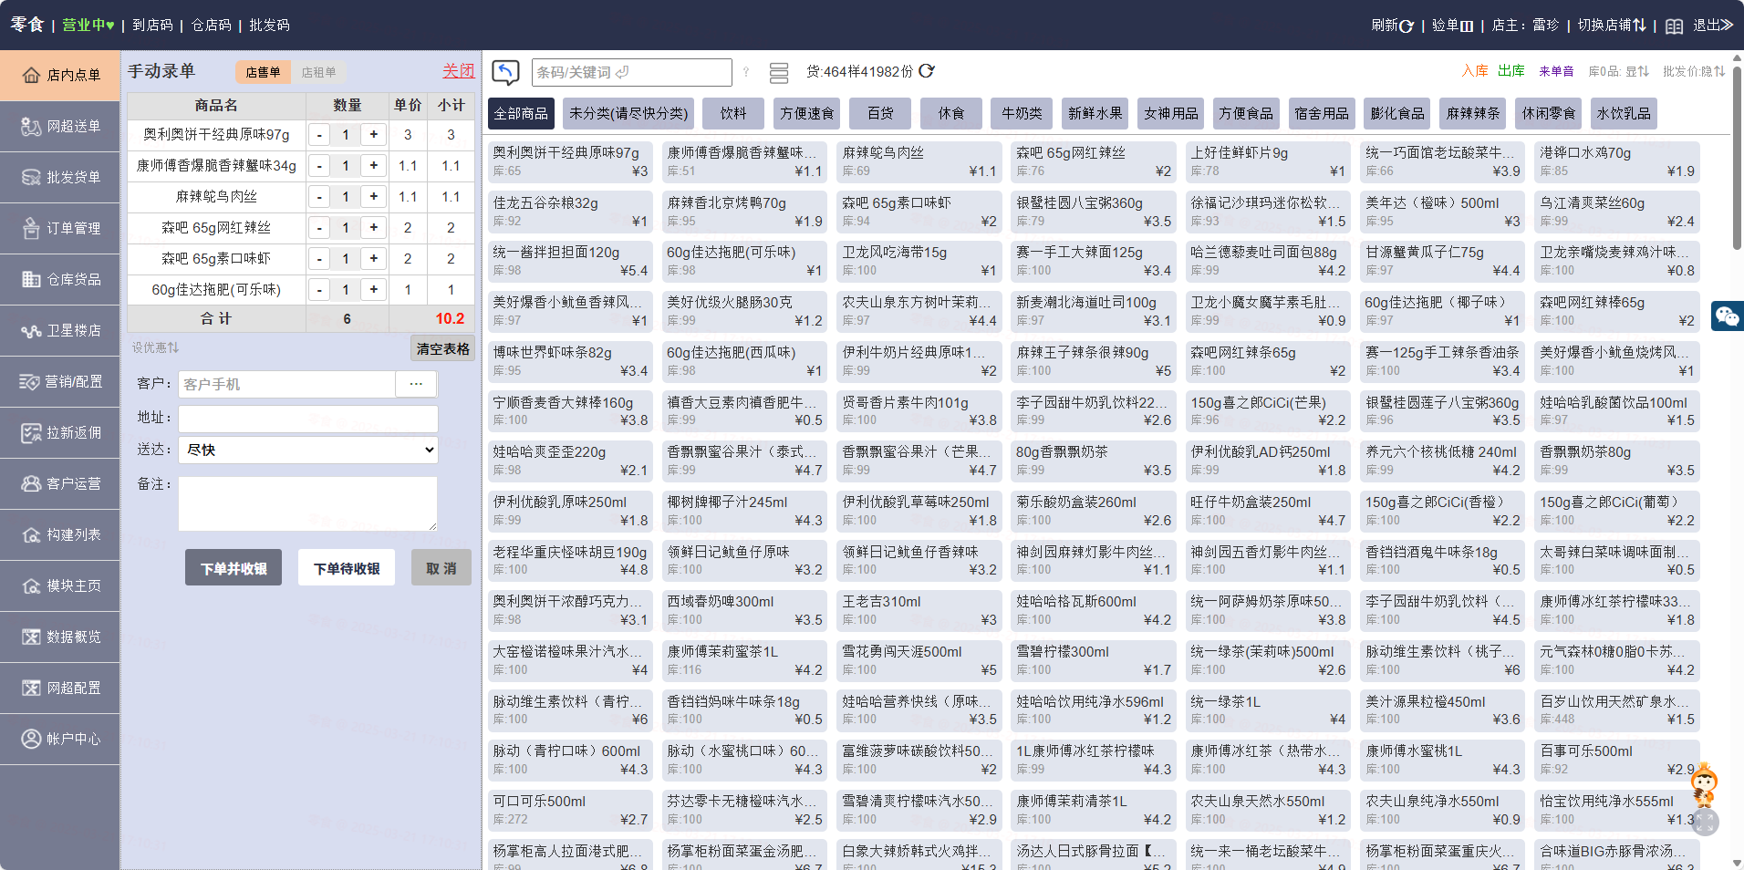Click the cartoon mascot assistant icon
This screenshot has width=1744, height=870.
1703,785
